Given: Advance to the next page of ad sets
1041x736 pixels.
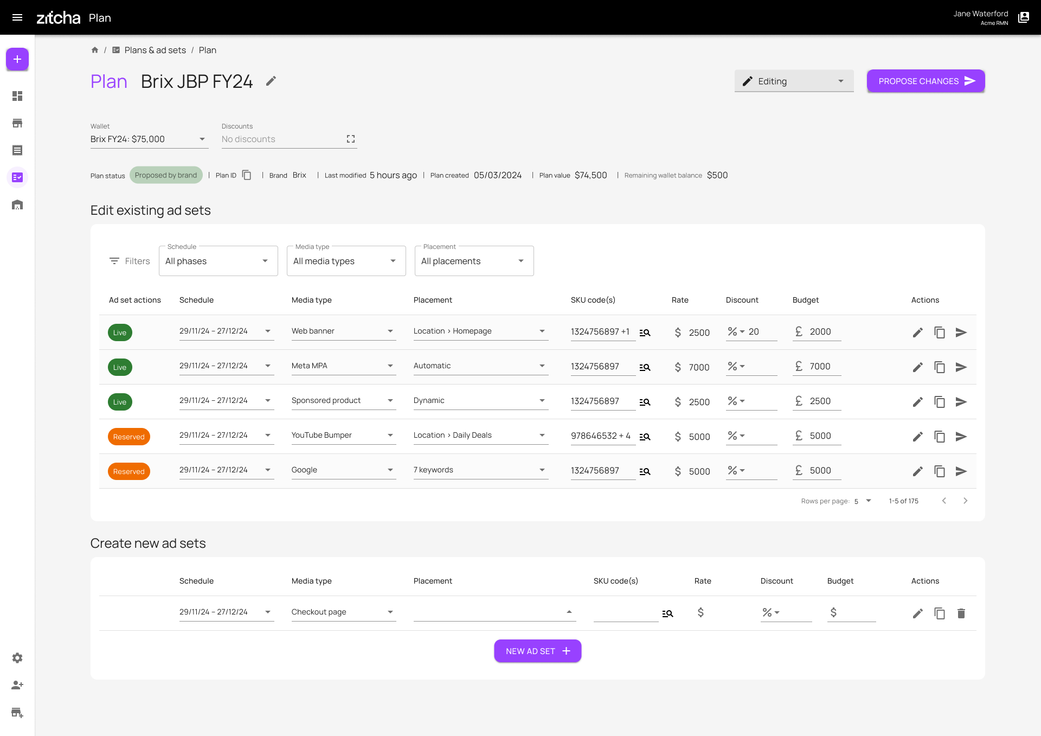Looking at the screenshot, I should pyautogui.click(x=965, y=501).
